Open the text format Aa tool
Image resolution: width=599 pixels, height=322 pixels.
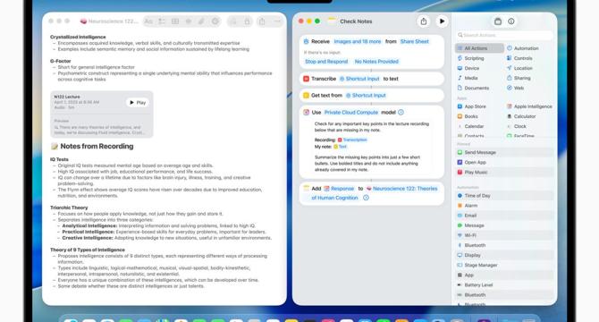pos(148,21)
